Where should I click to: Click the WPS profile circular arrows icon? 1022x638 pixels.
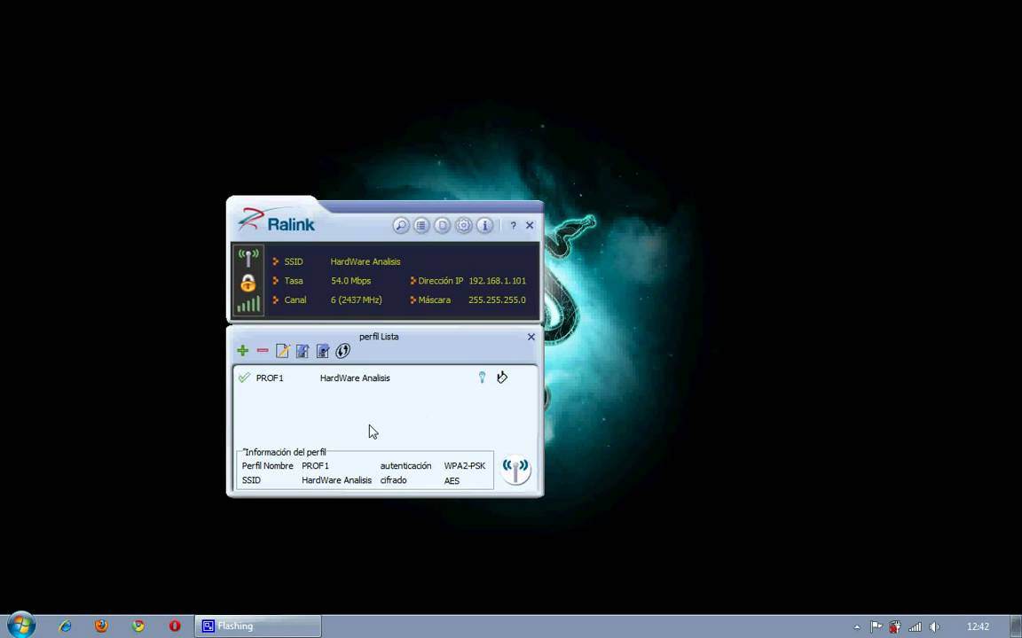tap(342, 351)
